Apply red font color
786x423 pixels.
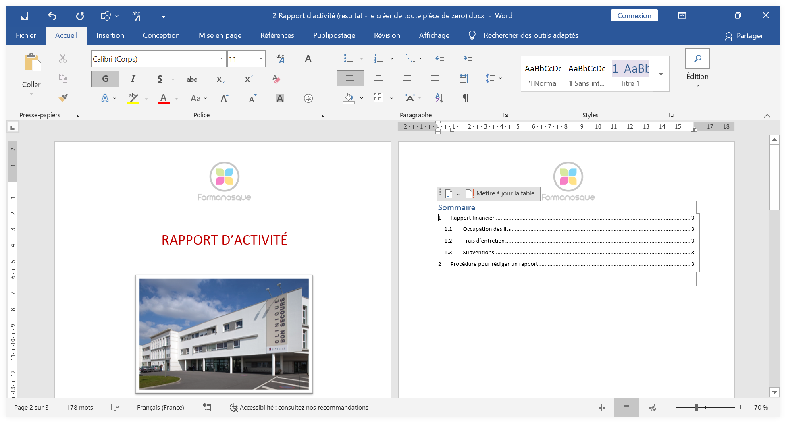(163, 98)
